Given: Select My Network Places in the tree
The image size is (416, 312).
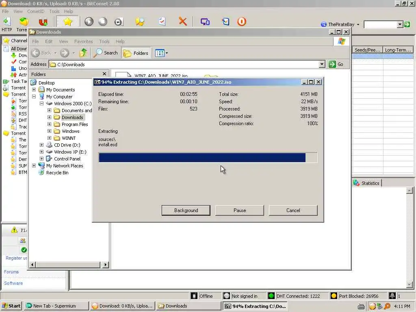Looking at the screenshot, I should click(65, 166).
